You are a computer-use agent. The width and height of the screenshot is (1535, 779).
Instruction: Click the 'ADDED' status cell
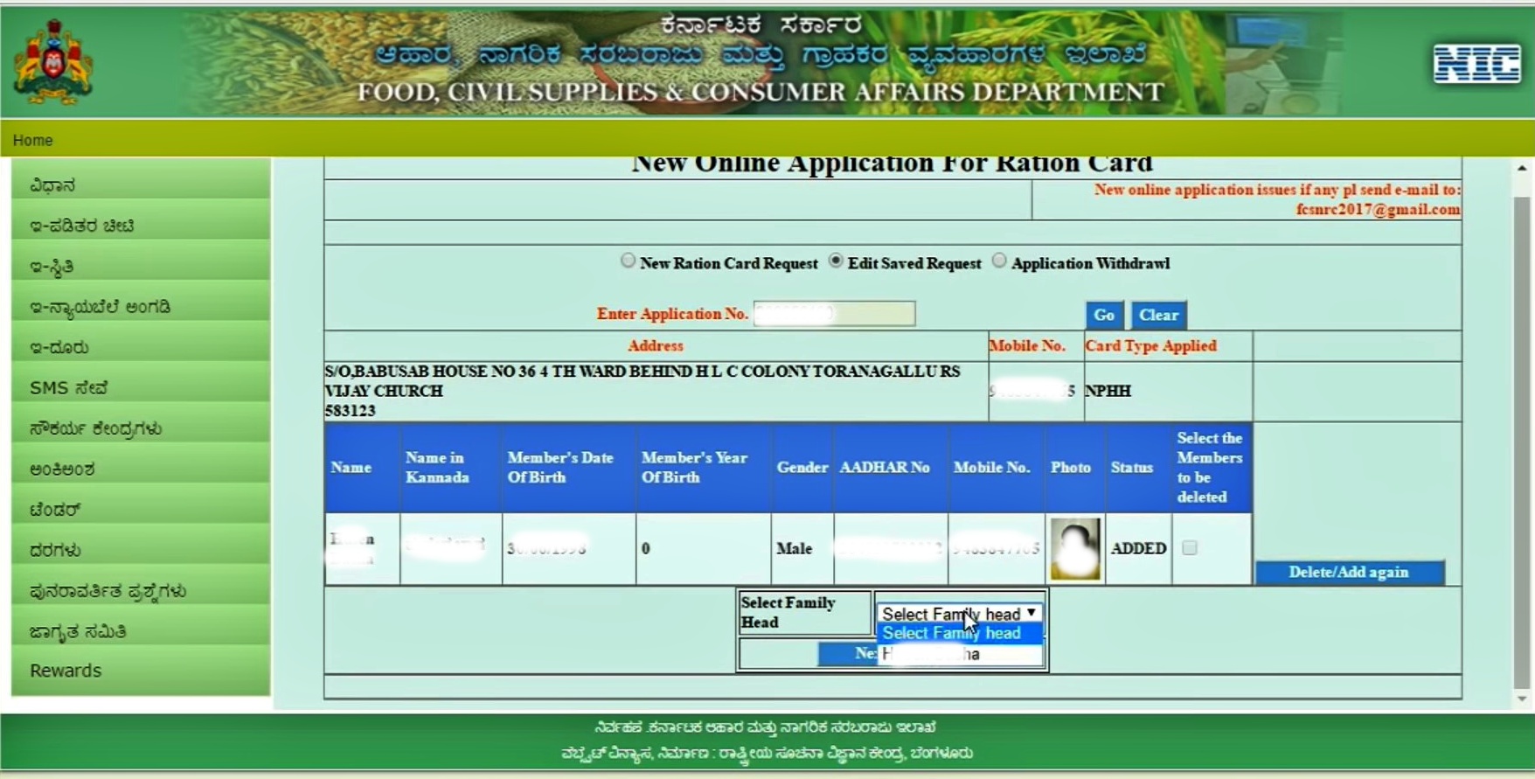pyautogui.click(x=1138, y=548)
